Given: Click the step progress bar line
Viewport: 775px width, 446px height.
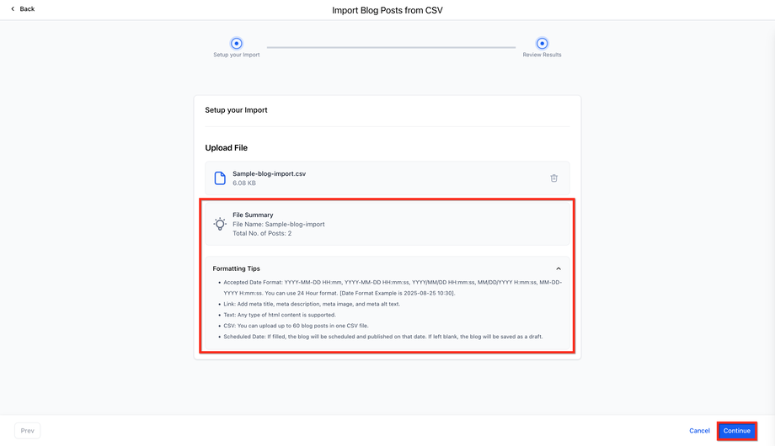Looking at the screenshot, I should (x=391, y=47).
